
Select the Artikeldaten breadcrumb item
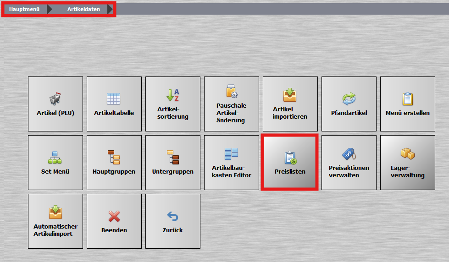[83, 9]
